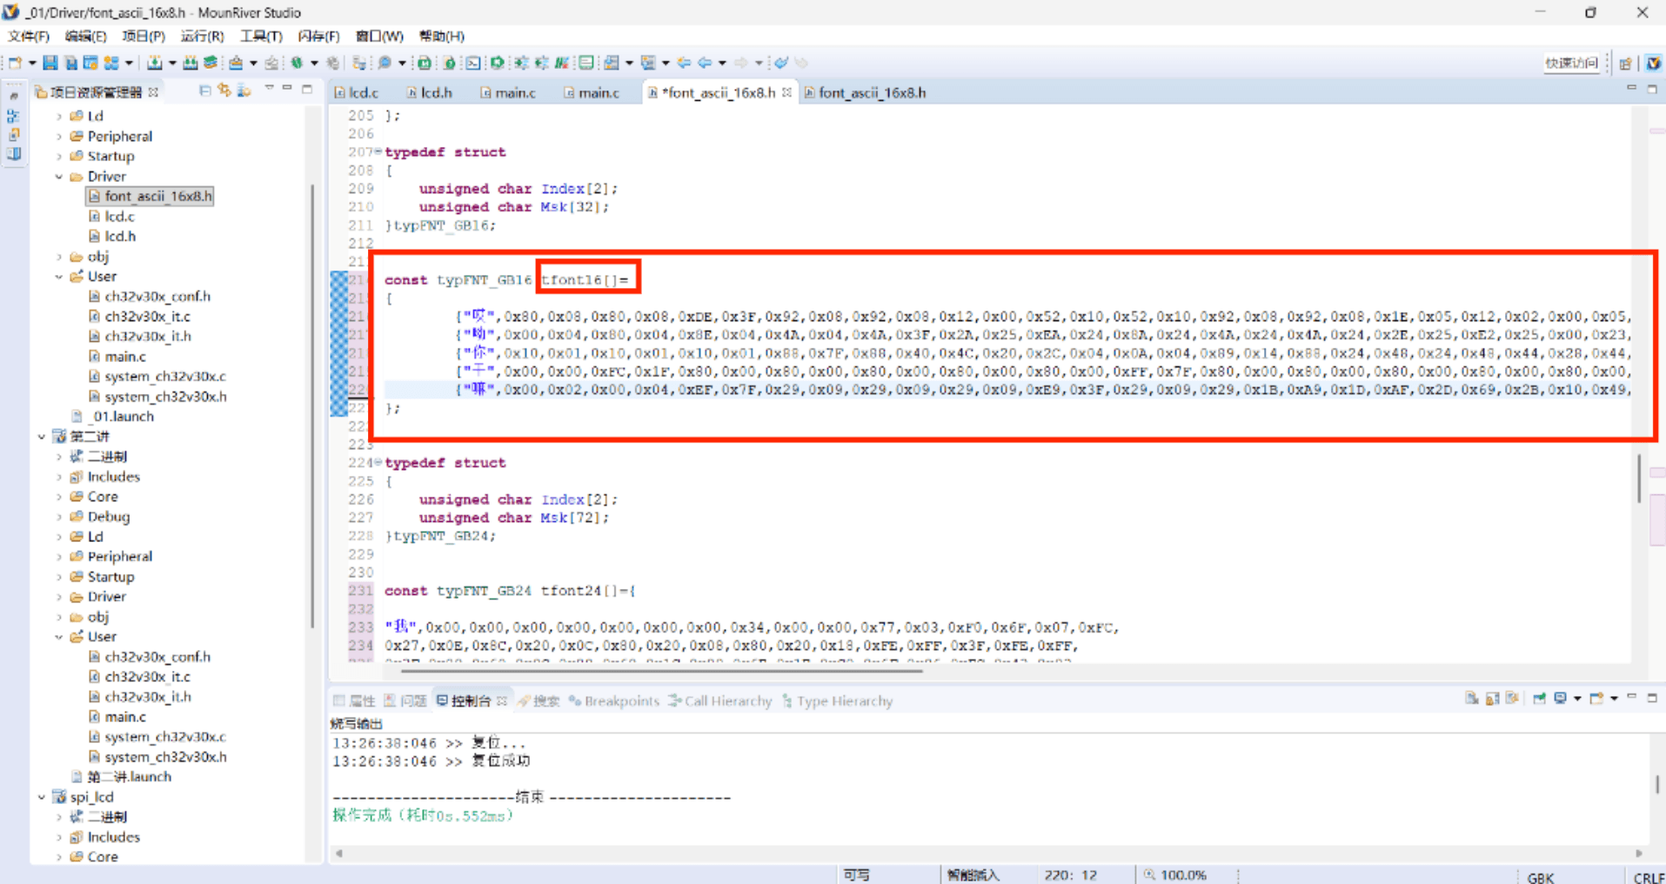
Task: Click the Open Perspective icon
Action: 1625,63
